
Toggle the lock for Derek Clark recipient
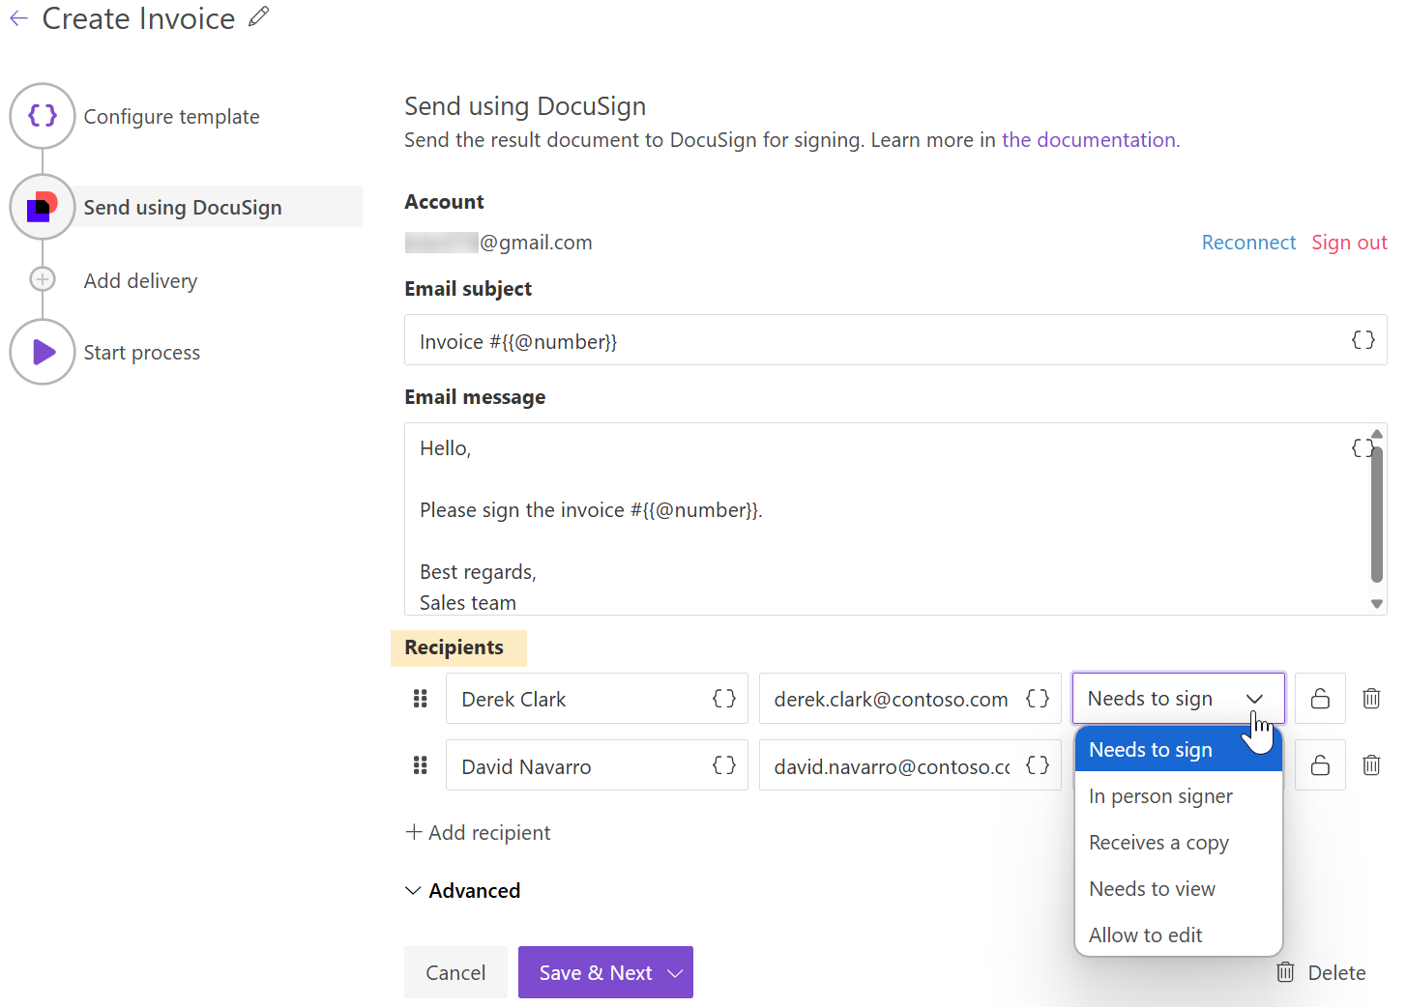tap(1320, 699)
